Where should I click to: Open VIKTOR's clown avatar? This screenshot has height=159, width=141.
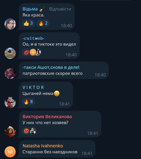[10, 102]
